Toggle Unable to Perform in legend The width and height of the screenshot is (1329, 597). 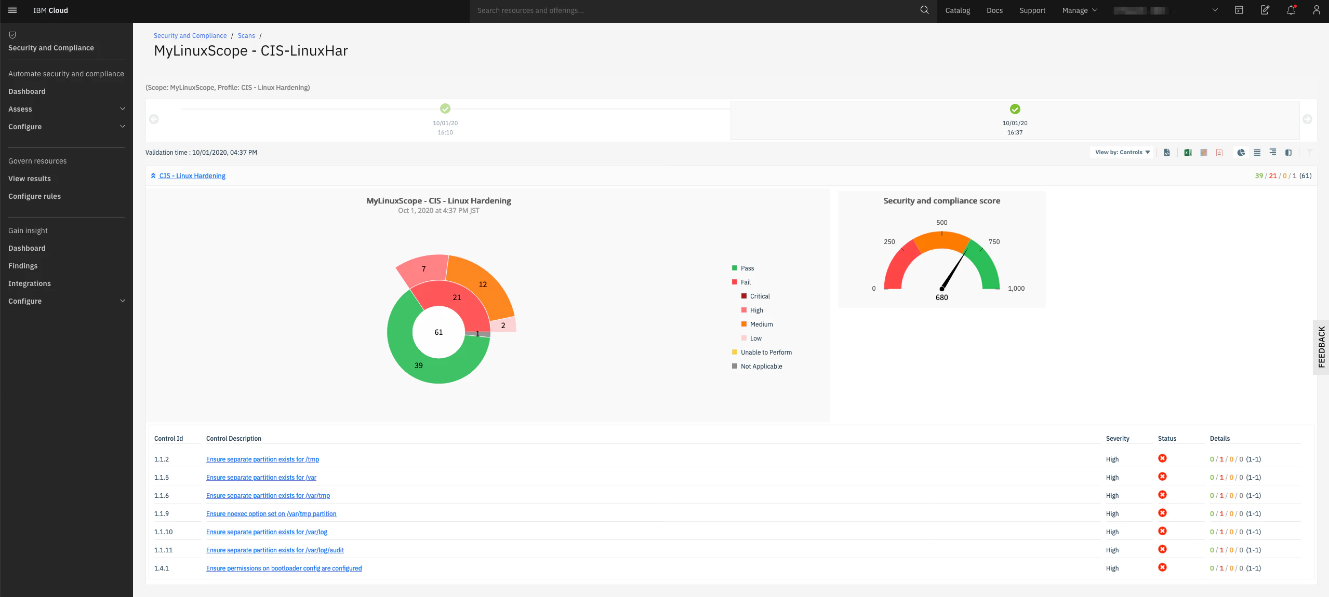pos(762,352)
